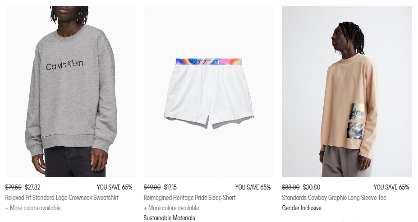Click the crossed-out $49.00 original price

pyautogui.click(x=152, y=187)
